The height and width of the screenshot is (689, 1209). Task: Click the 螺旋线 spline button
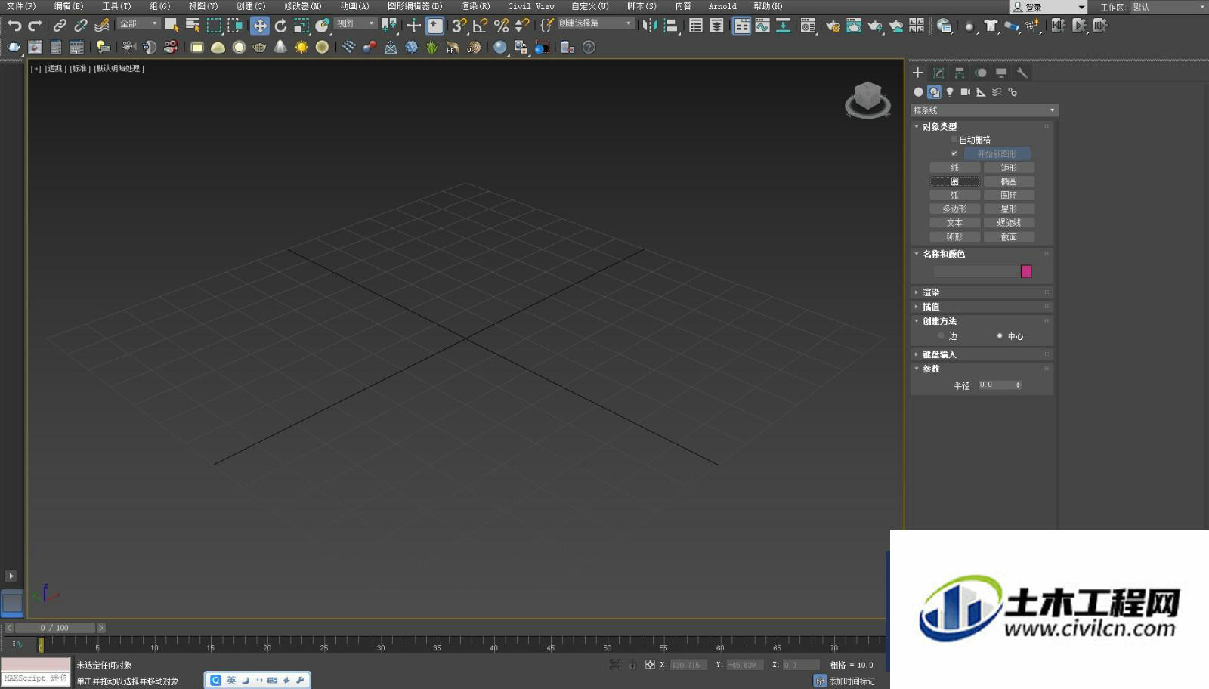(x=1009, y=223)
